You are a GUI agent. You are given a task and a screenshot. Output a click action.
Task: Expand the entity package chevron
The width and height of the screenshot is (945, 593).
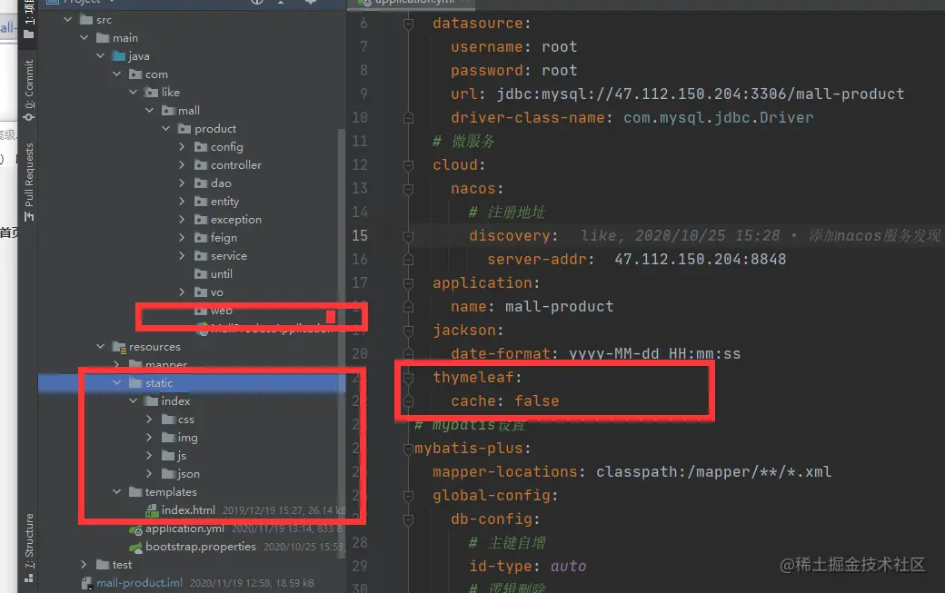(x=182, y=201)
